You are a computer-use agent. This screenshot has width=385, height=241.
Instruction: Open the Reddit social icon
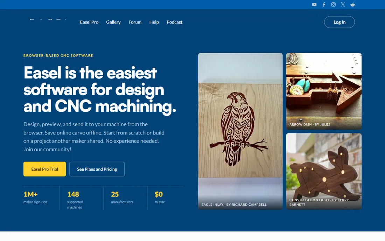pyautogui.click(x=352, y=5)
